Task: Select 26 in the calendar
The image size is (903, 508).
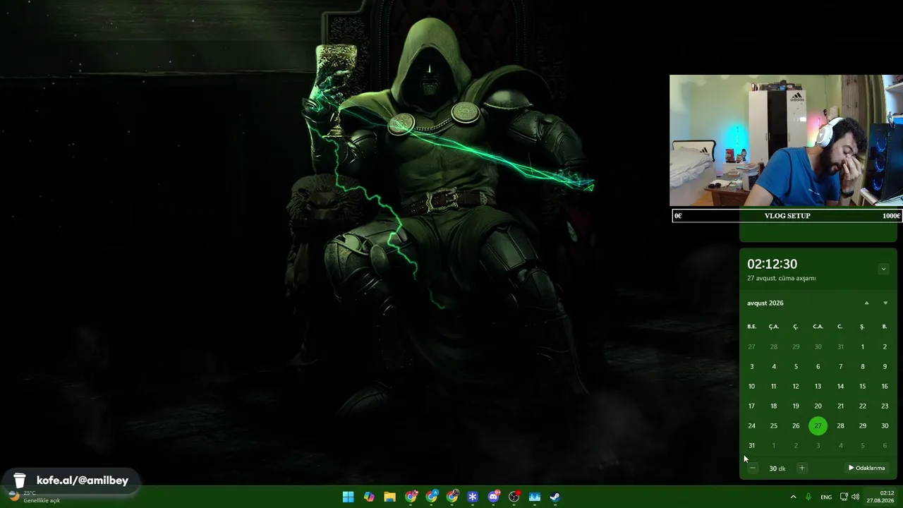Action: [796, 425]
